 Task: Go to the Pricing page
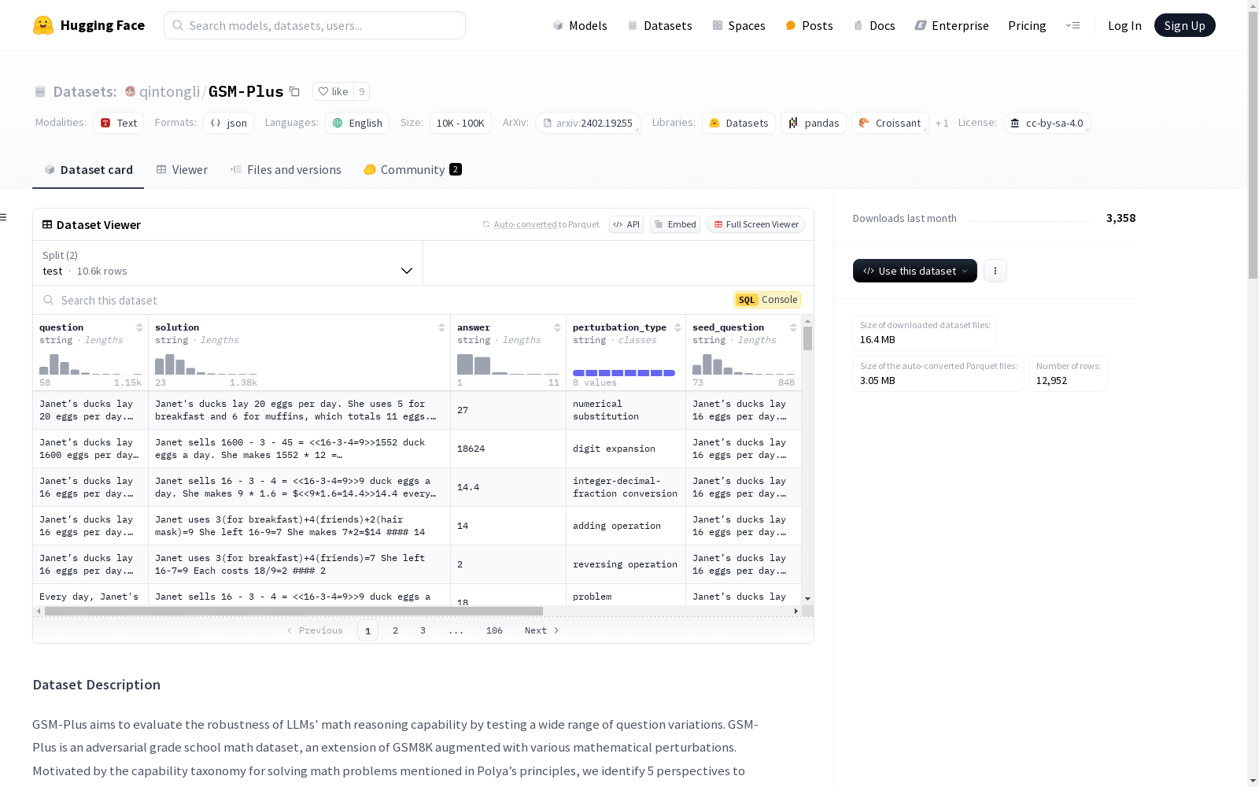(1027, 25)
